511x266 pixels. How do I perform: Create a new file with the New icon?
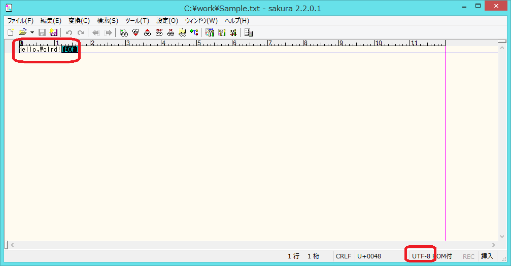click(x=11, y=32)
